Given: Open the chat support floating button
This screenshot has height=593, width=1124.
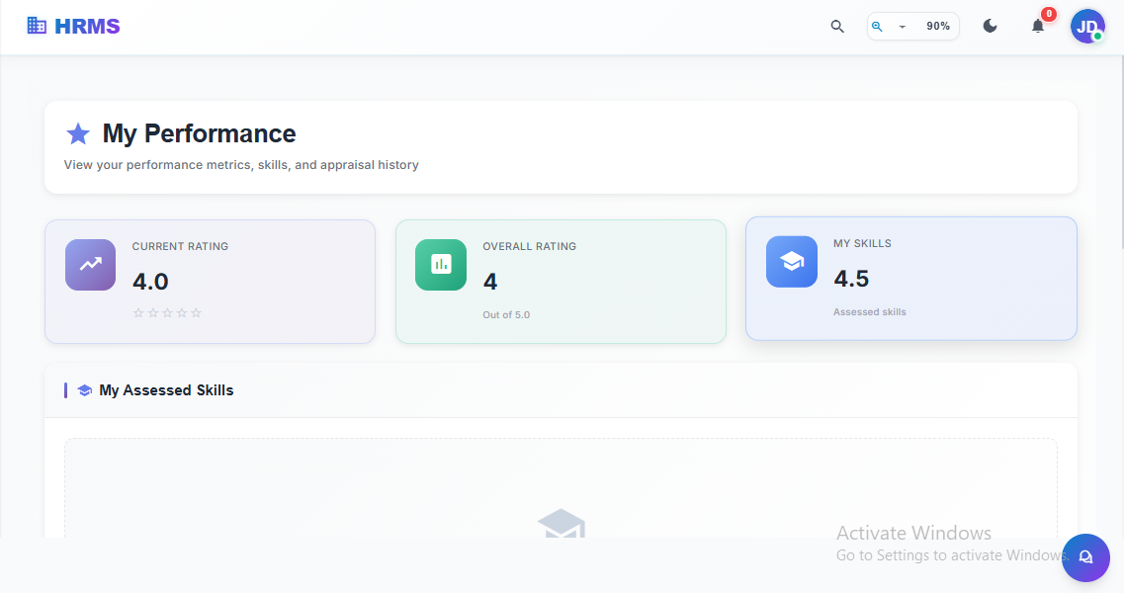Looking at the screenshot, I should point(1086,557).
